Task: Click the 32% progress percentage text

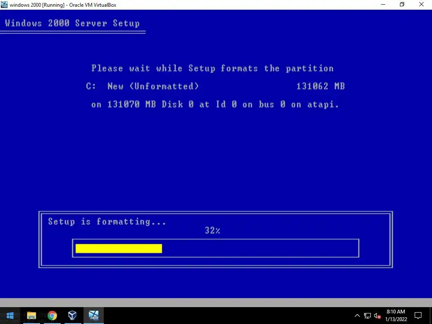Action: (x=213, y=230)
